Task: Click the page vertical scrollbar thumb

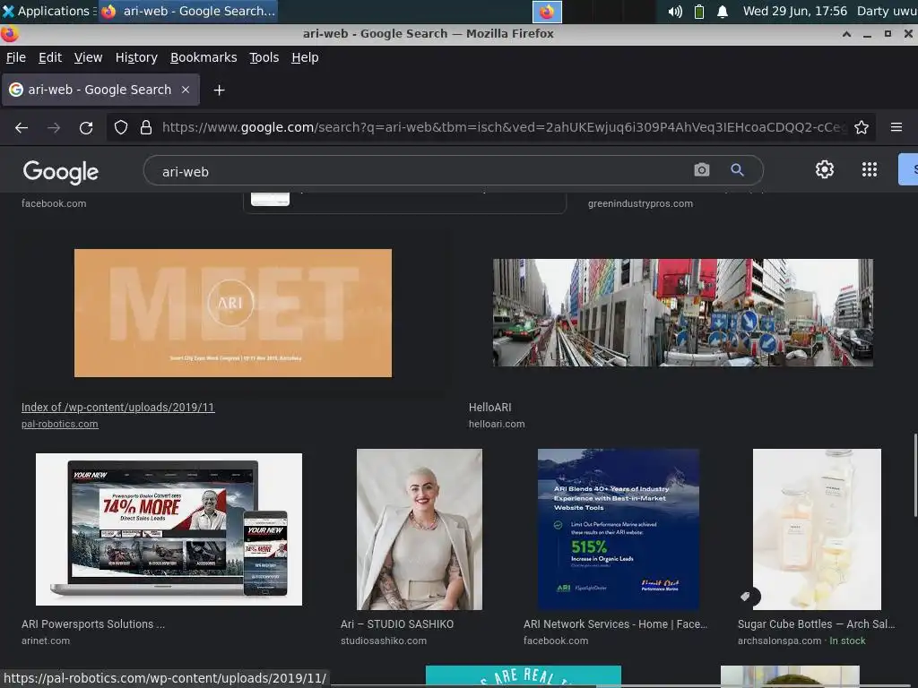Action: (x=915, y=475)
